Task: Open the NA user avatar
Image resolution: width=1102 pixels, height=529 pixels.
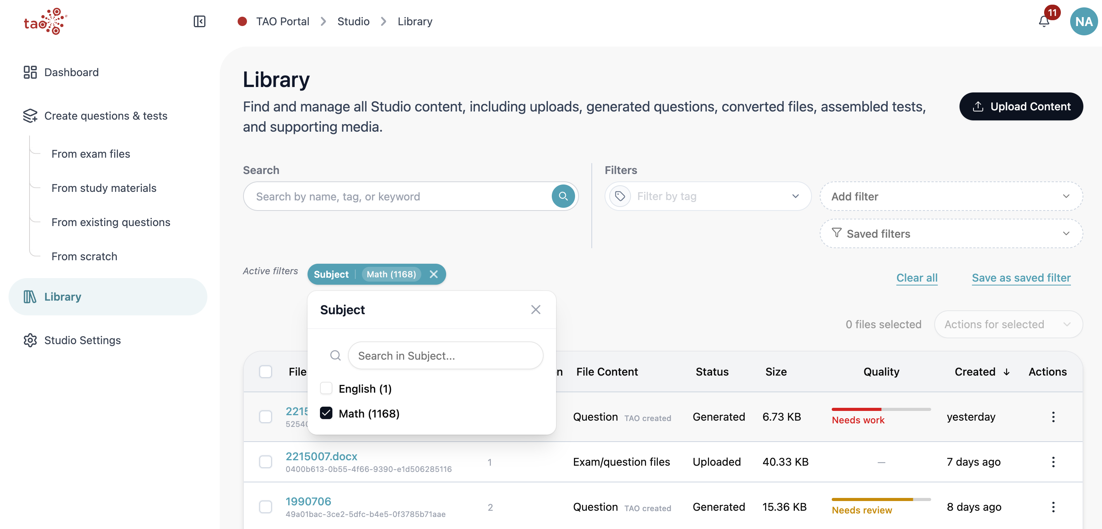Action: click(x=1083, y=21)
